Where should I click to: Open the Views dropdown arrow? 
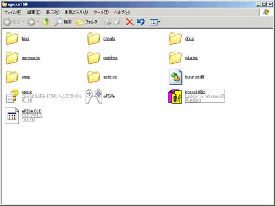click(159, 22)
